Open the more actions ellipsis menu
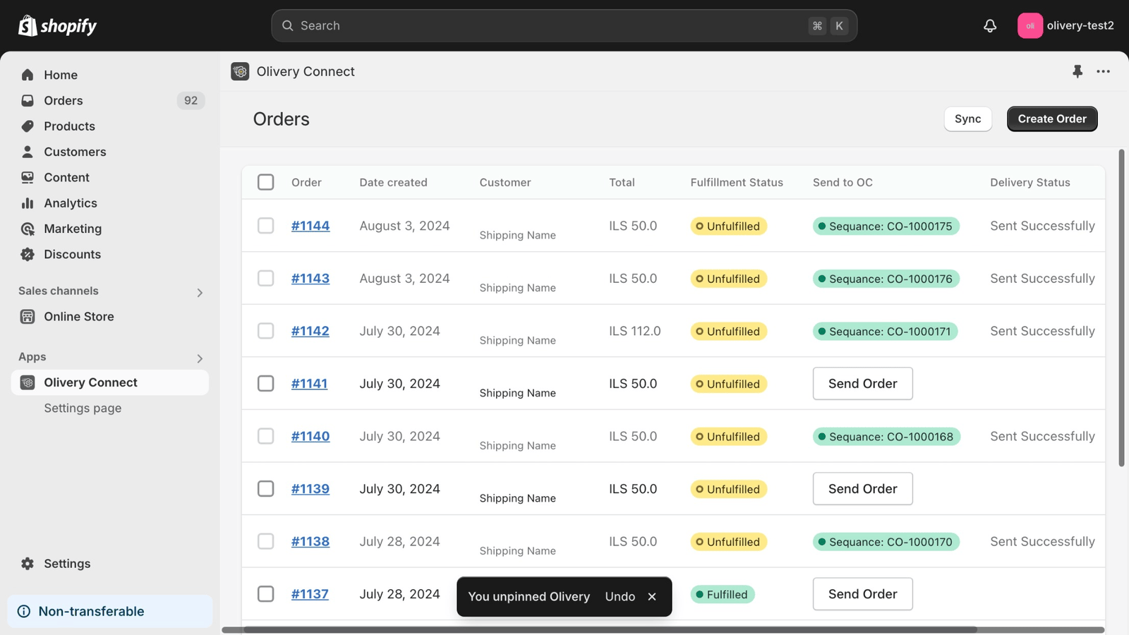This screenshot has height=635, width=1129. point(1103,71)
